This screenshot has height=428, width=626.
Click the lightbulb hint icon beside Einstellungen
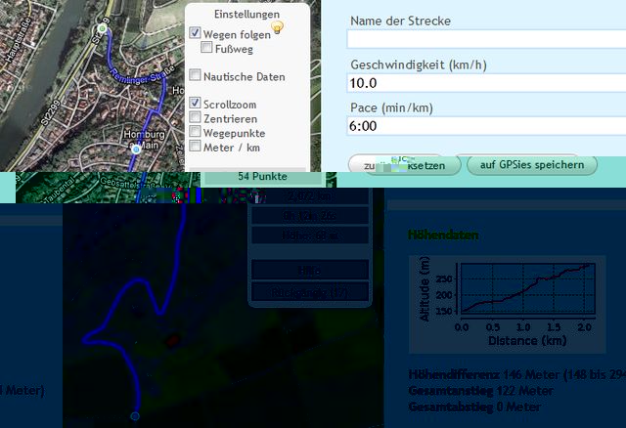(x=278, y=28)
